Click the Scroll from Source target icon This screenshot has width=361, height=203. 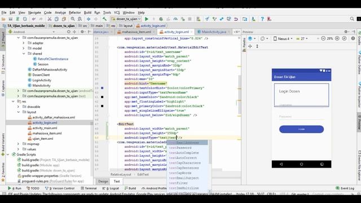(69, 32)
